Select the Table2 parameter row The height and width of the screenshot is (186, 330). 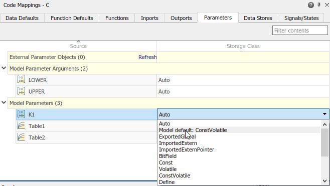click(86, 137)
